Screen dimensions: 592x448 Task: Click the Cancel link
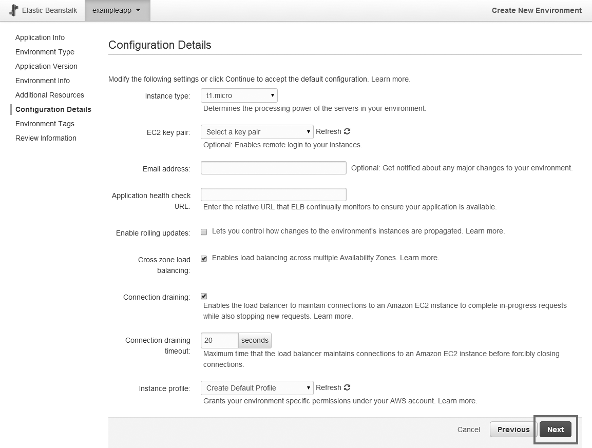coord(469,430)
